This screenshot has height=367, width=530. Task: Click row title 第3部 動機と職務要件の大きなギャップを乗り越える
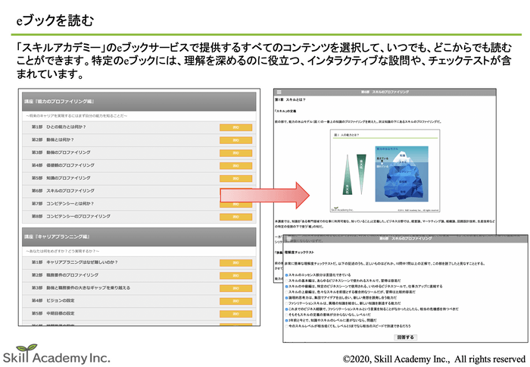pyautogui.click(x=81, y=288)
